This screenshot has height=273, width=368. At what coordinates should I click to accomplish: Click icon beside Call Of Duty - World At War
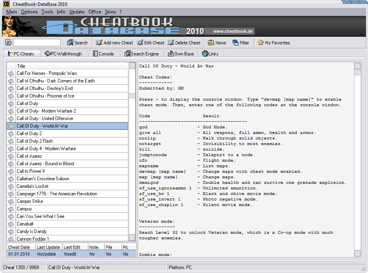coord(11,126)
